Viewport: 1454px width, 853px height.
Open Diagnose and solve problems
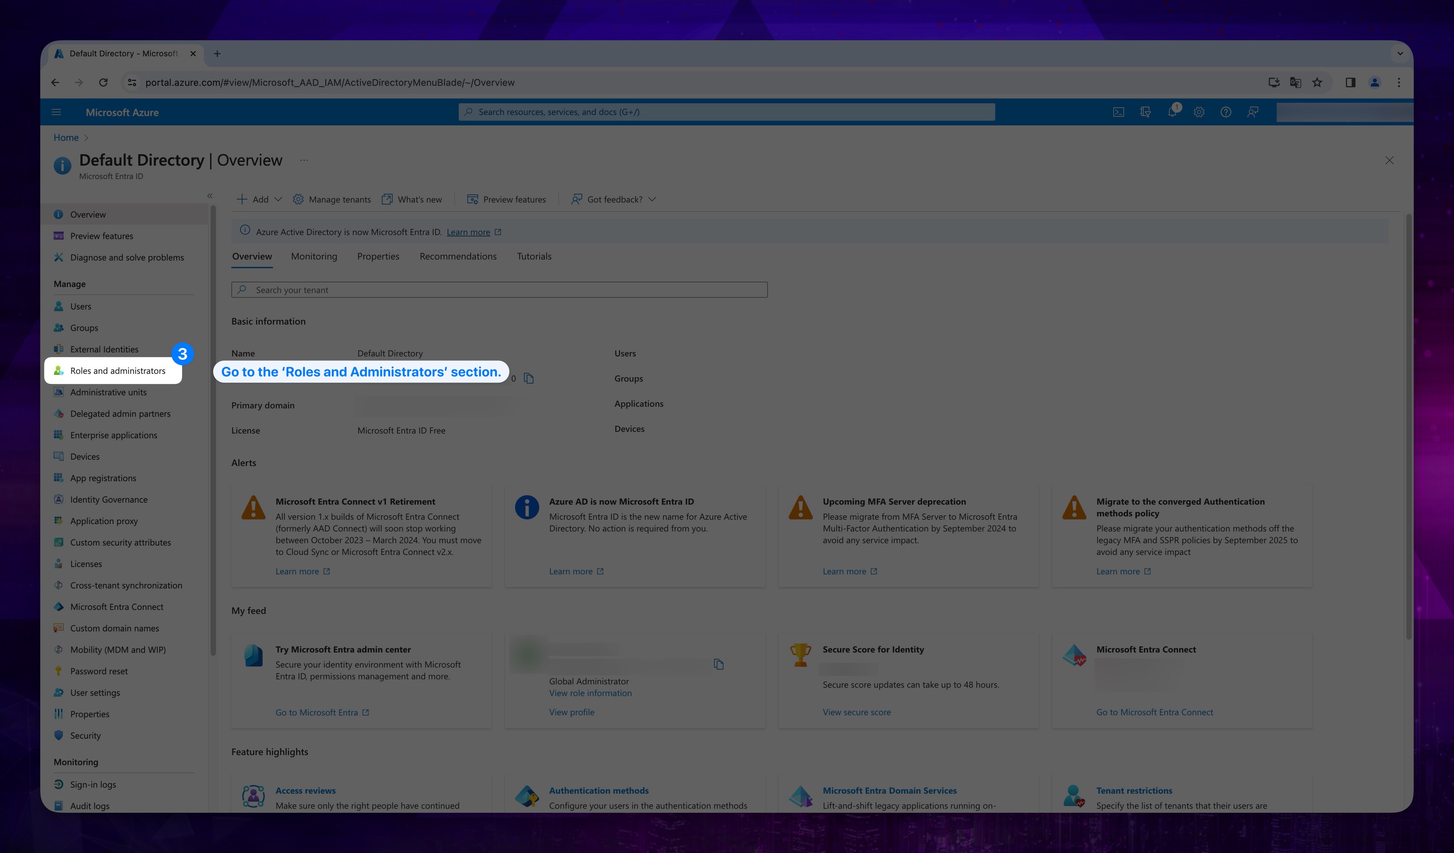pyautogui.click(x=127, y=257)
